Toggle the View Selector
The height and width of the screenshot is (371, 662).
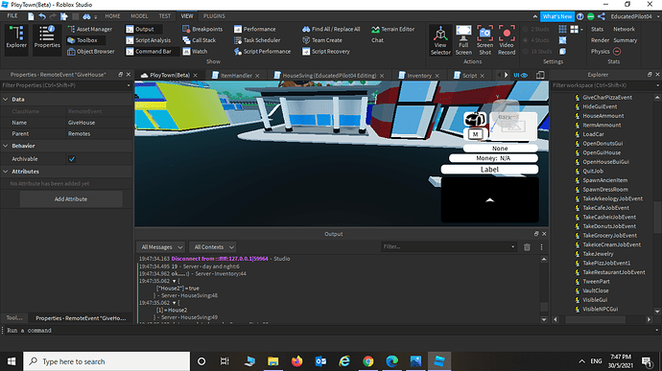440,40
